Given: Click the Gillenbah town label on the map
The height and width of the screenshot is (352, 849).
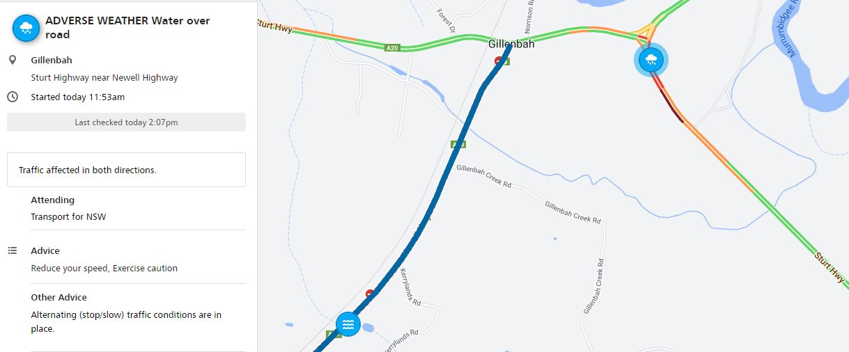Looking at the screenshot, I should pos(511,44).
